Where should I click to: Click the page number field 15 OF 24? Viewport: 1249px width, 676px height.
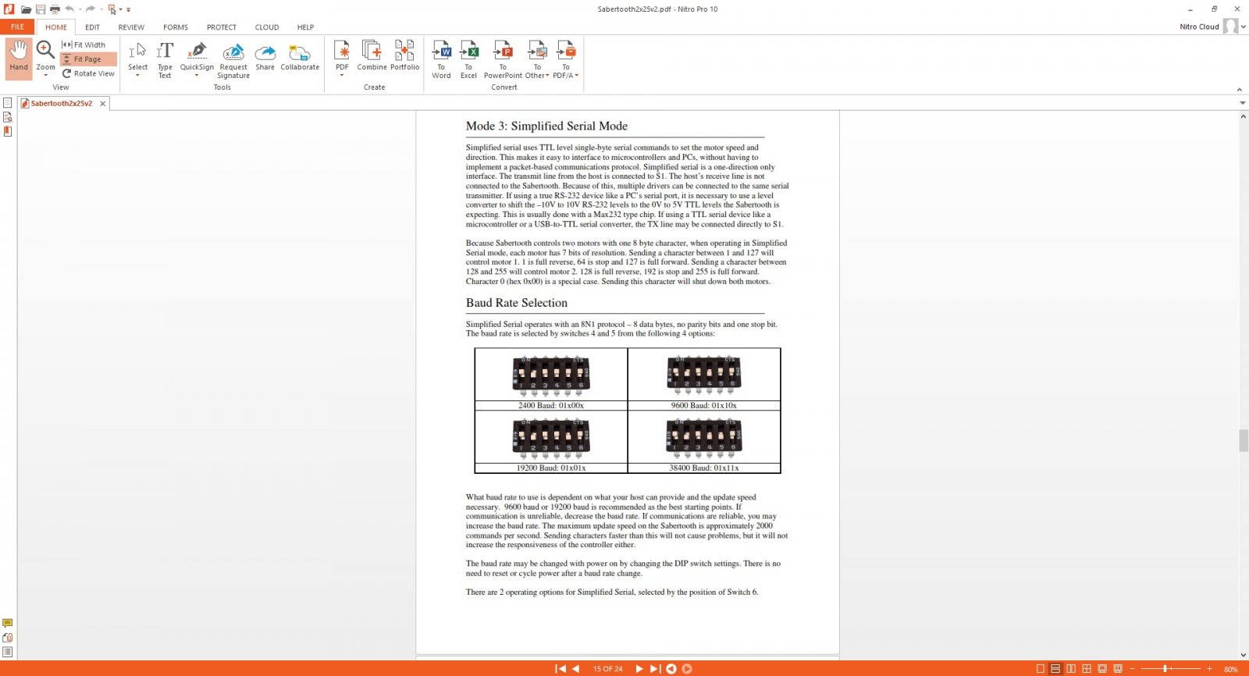point(607,669)
